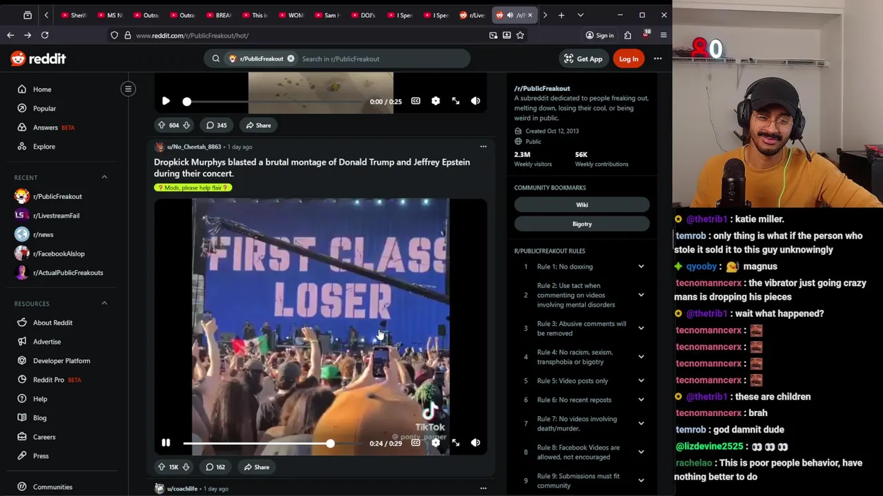
Task: Open comments on post with 162 comments
Action: coord(216,467)
